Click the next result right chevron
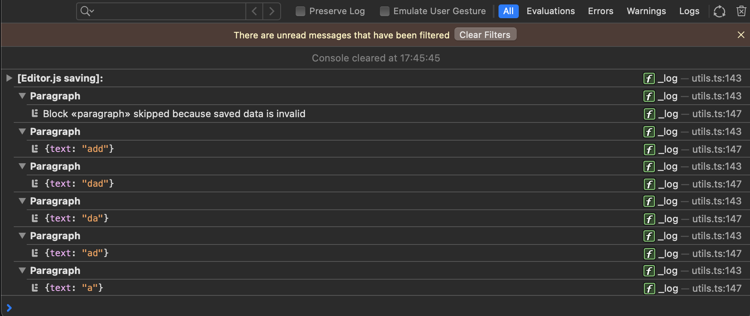 point(272,11)
